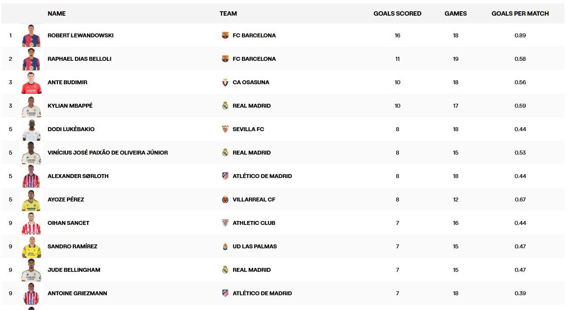Open Raphael Dias Belloli's player name link
This screenshot has width=580, height=310.
point(80,59)
